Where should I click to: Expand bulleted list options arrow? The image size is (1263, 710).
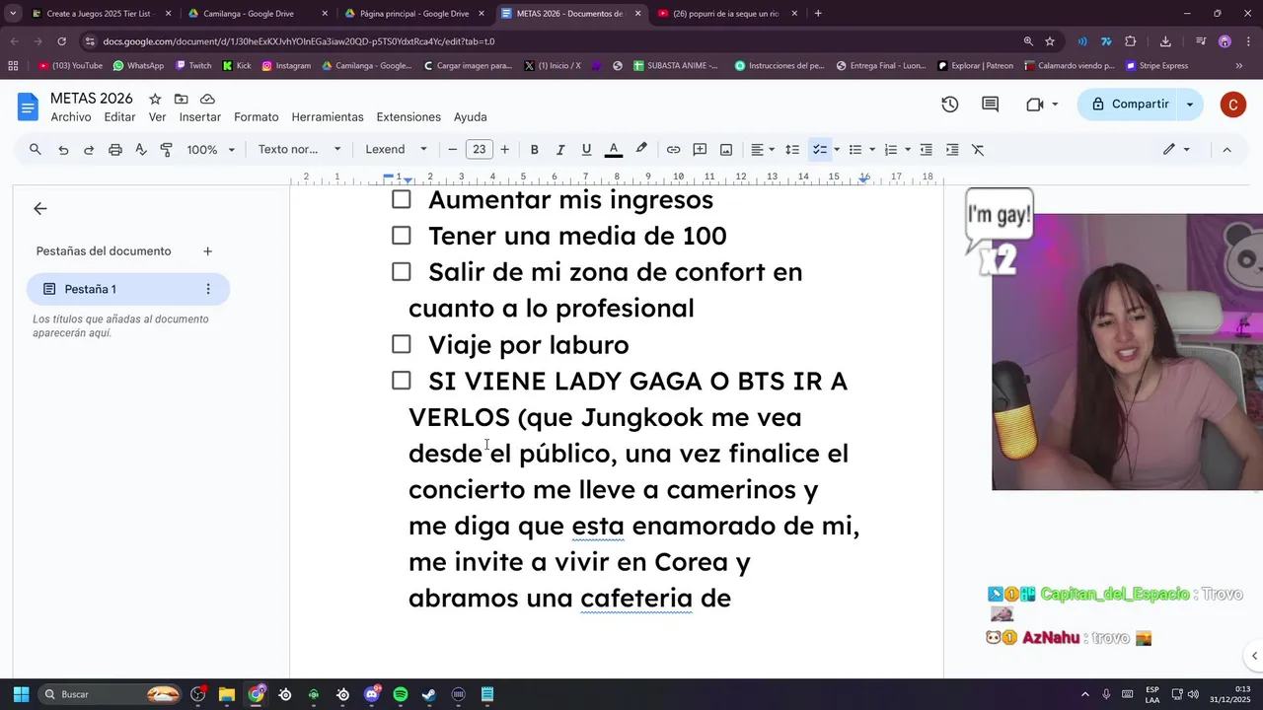coord(872,150)
